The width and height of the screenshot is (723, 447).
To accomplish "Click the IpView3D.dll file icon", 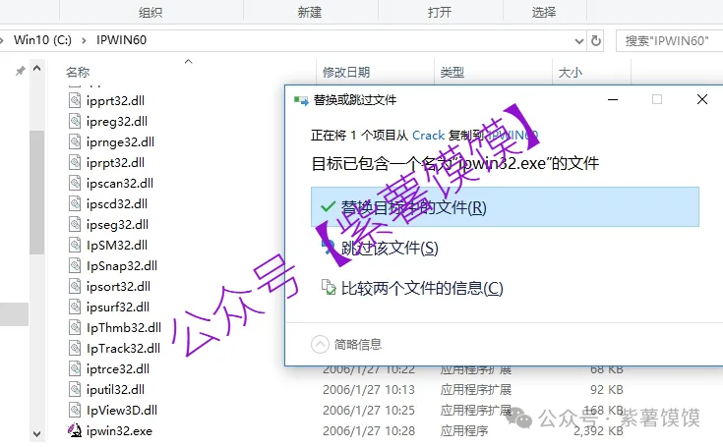I will coord(77,410).
